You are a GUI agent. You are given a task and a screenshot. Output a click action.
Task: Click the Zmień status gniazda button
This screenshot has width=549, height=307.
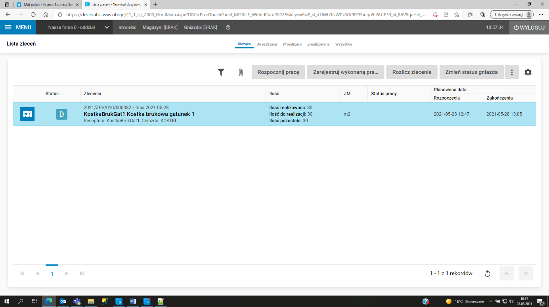coord(471,72)
